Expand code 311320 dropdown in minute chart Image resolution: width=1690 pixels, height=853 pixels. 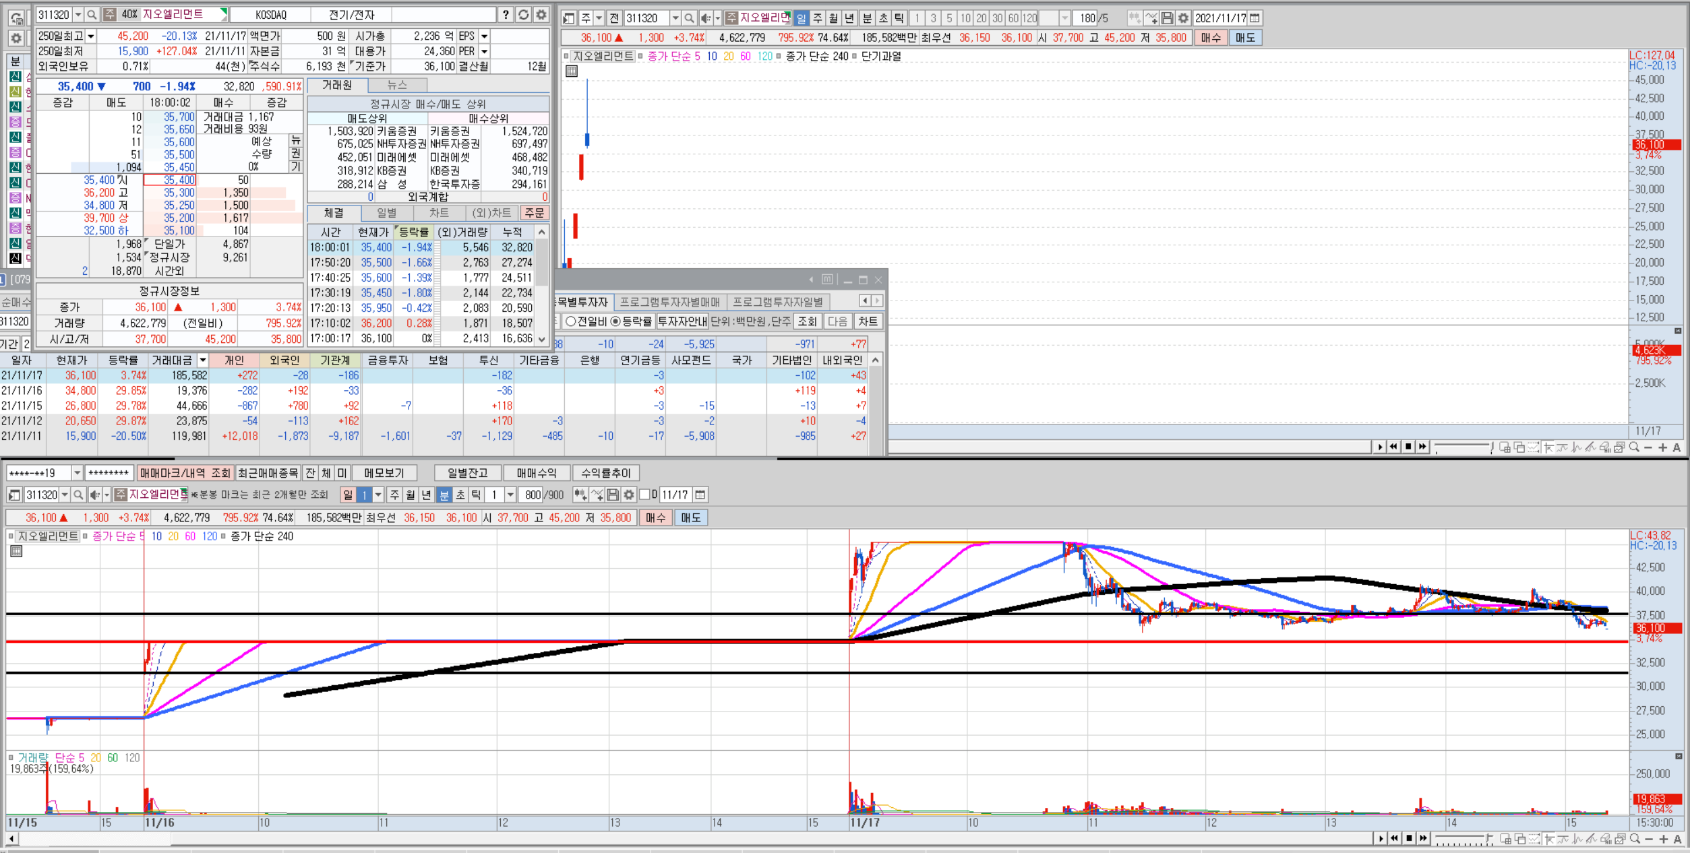(65, 495)
